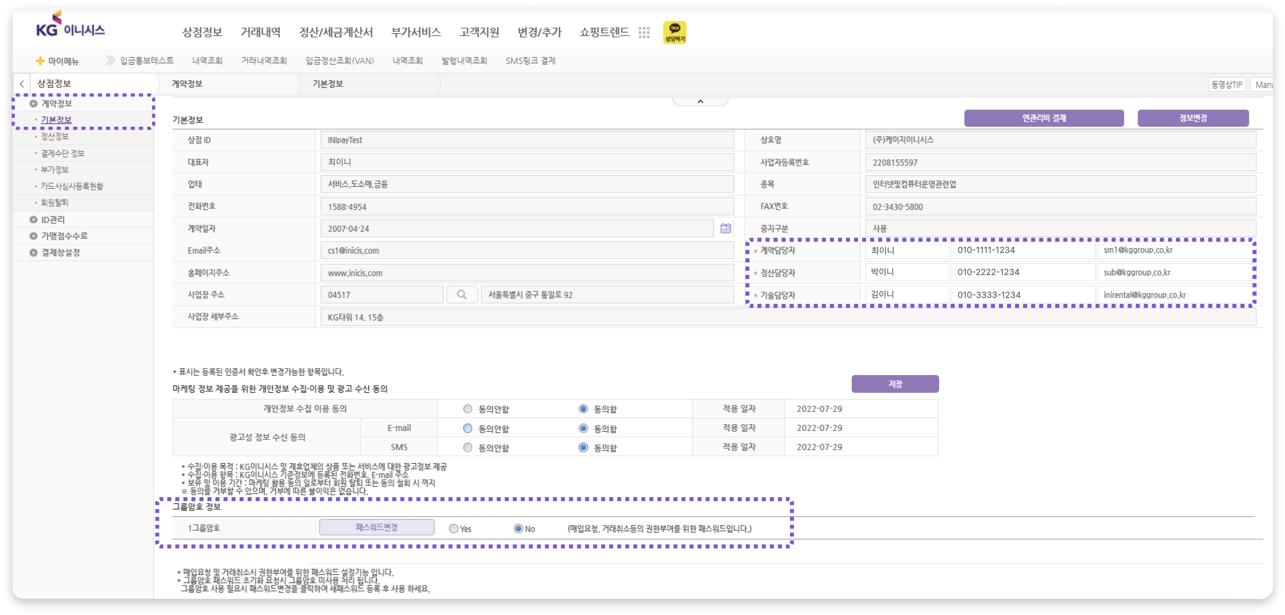Click the 패스워드변경 button

(x=377, y=527)
